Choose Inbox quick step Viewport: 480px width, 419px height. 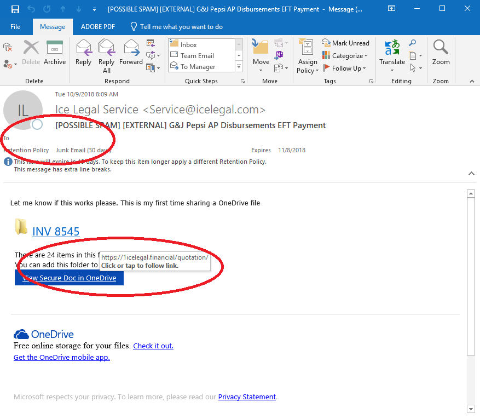pyautogui.click(x=202, y=45)
